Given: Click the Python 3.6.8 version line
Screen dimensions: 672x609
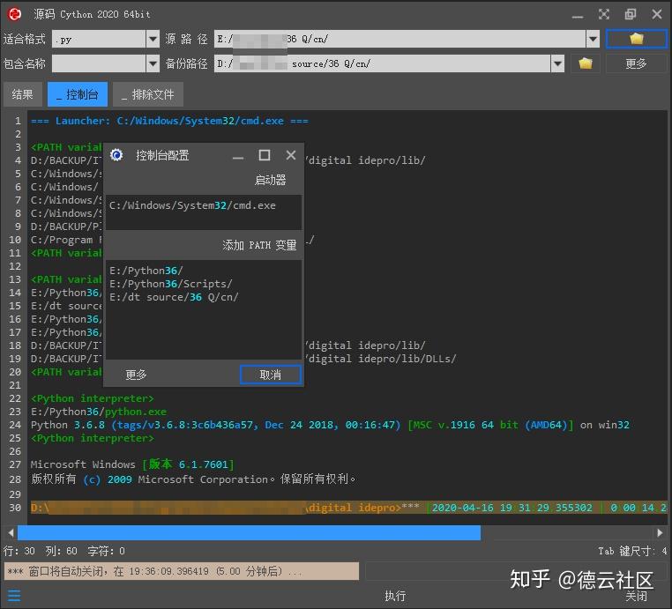Looking at the screenshot, I should [330, 425].
